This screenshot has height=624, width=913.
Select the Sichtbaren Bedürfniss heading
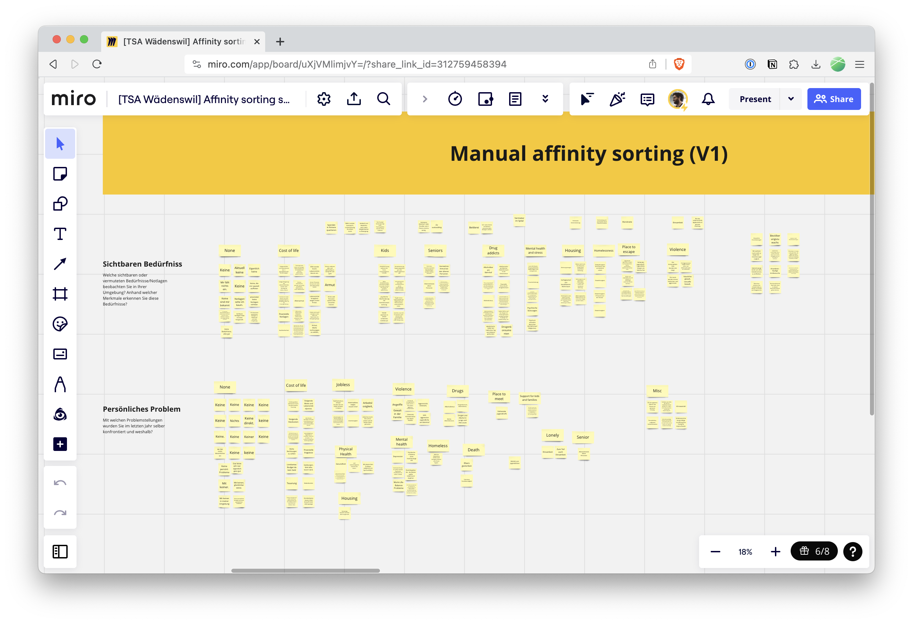pos(142,264)
